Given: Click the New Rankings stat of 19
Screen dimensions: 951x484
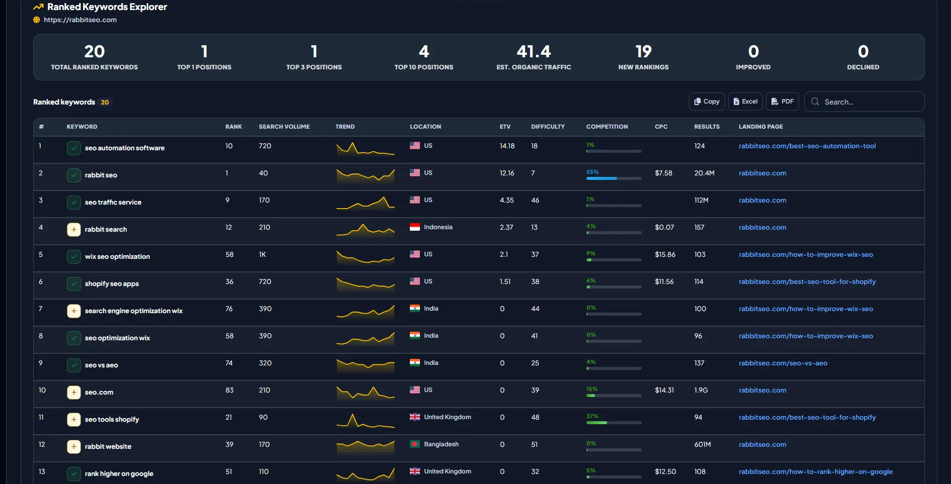Looking at the screenshot, I should [644, 57].
